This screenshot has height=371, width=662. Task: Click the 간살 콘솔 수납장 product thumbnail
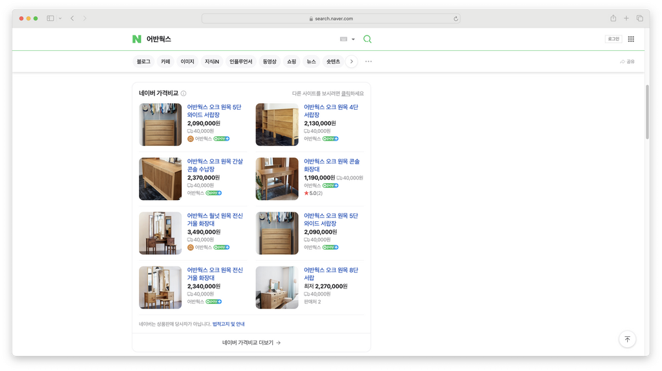(160, 179)
